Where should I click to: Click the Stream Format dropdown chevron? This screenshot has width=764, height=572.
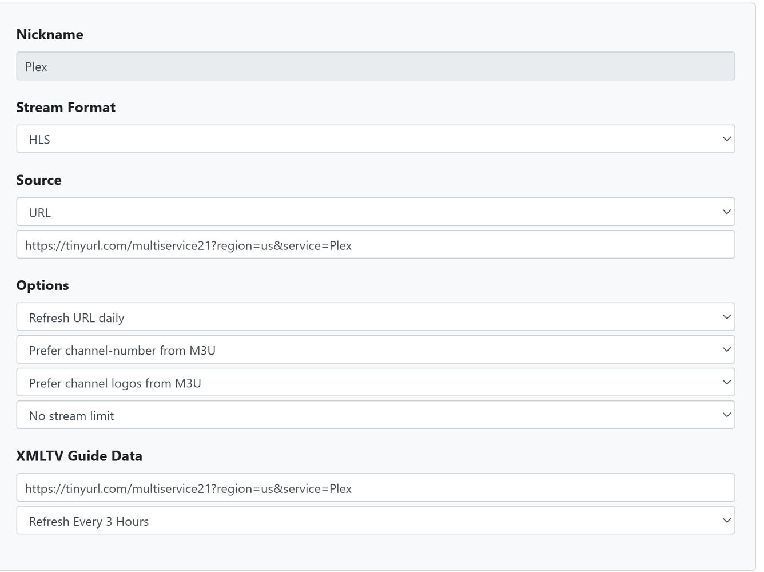coord(727,138)
